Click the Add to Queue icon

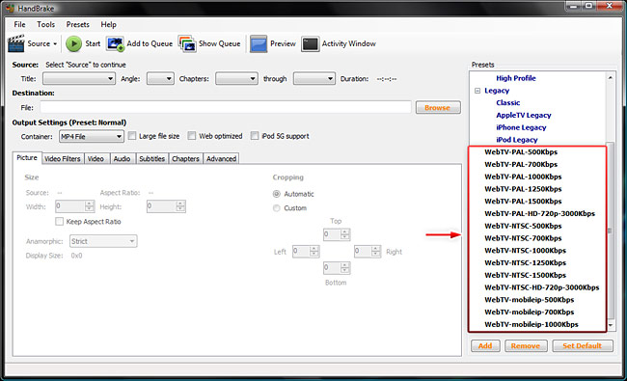coord(115,43)
